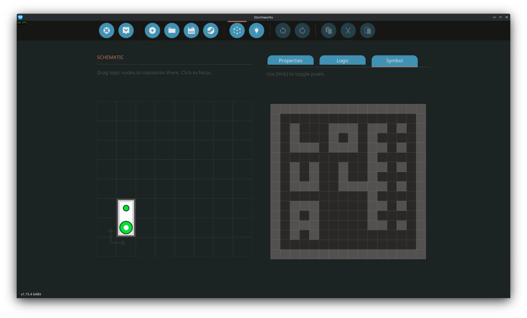This screenshot has height=318, width=527.
Task: Click the lightbulb logic mode icon
Action: pos(256,31)
